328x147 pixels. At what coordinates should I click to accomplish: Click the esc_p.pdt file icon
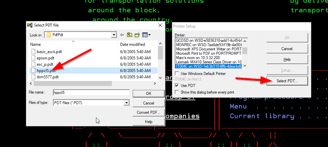[x=33, y=64]
